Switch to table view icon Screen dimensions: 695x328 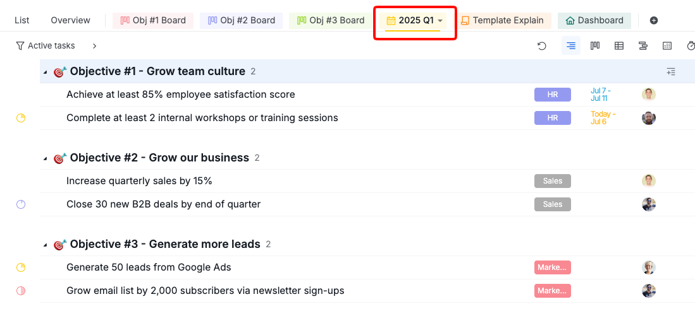[619, 45]
